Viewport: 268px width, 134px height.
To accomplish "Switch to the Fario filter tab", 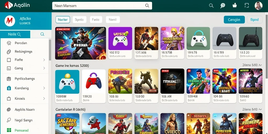I will [x=96, y=20].
